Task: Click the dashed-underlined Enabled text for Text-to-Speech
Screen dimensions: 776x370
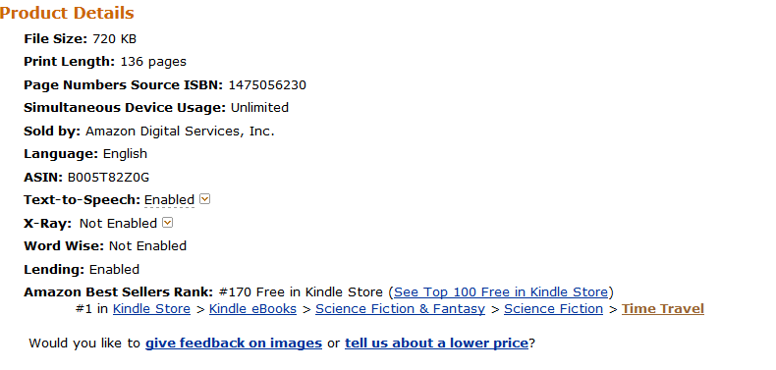Action: pyautogui.click(x=169, y=200)
